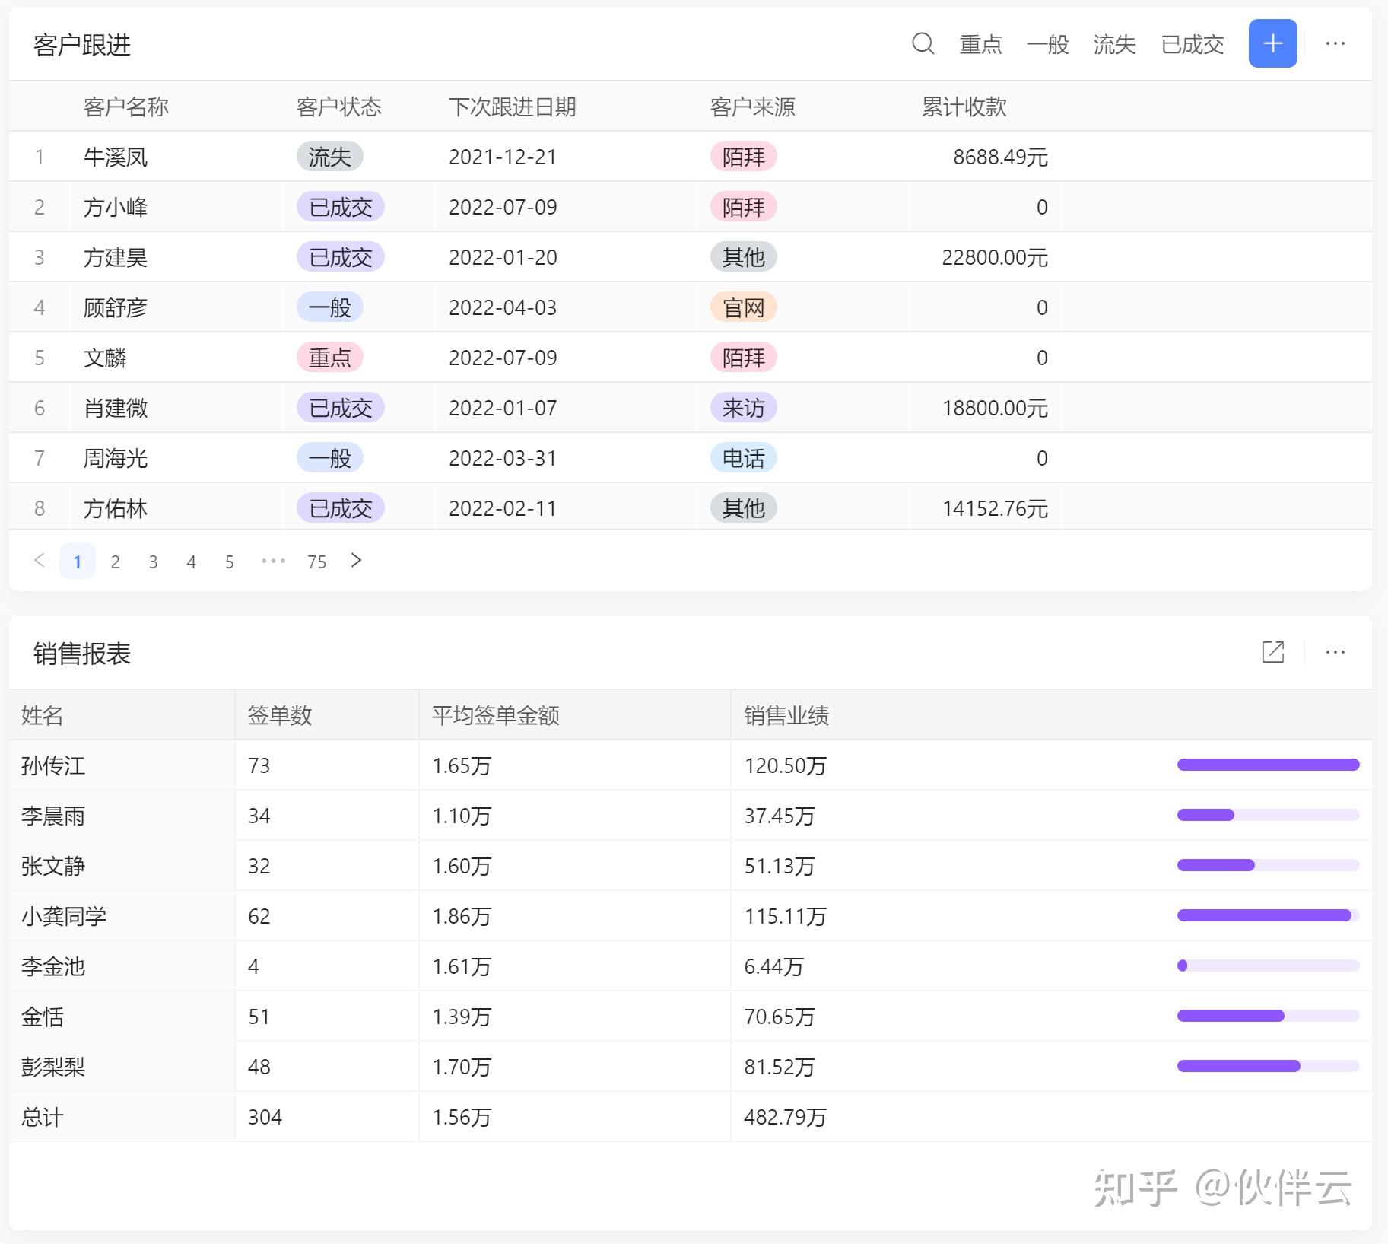This screenshot has width=1388, height=1244.
Task: Jump to page 5
Action: coord(230,562)
